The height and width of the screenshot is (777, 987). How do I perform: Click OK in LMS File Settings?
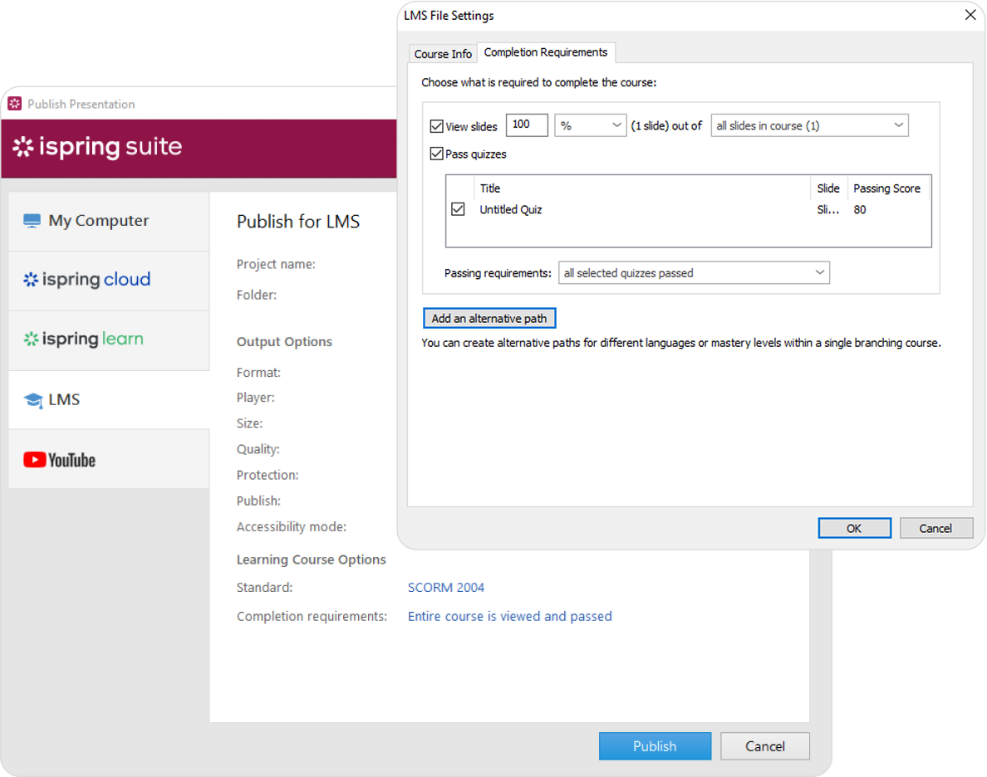854,529
